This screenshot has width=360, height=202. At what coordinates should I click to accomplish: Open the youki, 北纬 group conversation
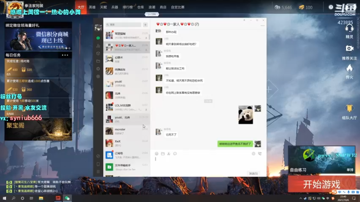(x=127, y=119)
